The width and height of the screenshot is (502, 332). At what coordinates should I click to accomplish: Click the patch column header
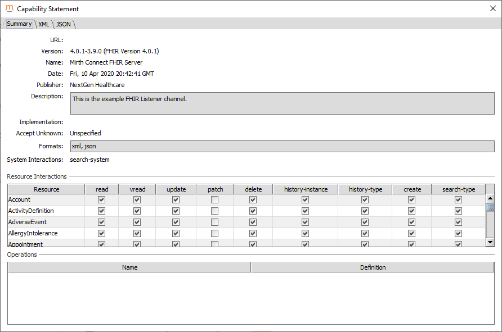point(215,189)
